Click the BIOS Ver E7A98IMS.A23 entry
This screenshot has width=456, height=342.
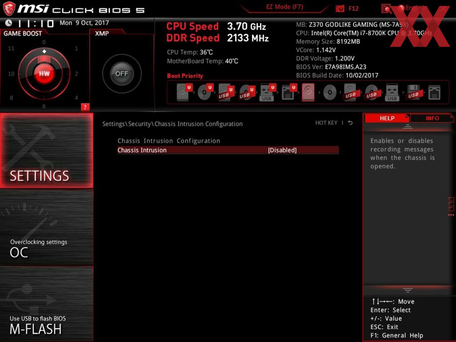pos(331,67)
